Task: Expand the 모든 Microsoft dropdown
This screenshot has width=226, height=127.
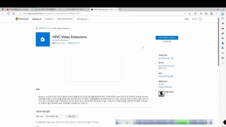Action: coord(83,19)
